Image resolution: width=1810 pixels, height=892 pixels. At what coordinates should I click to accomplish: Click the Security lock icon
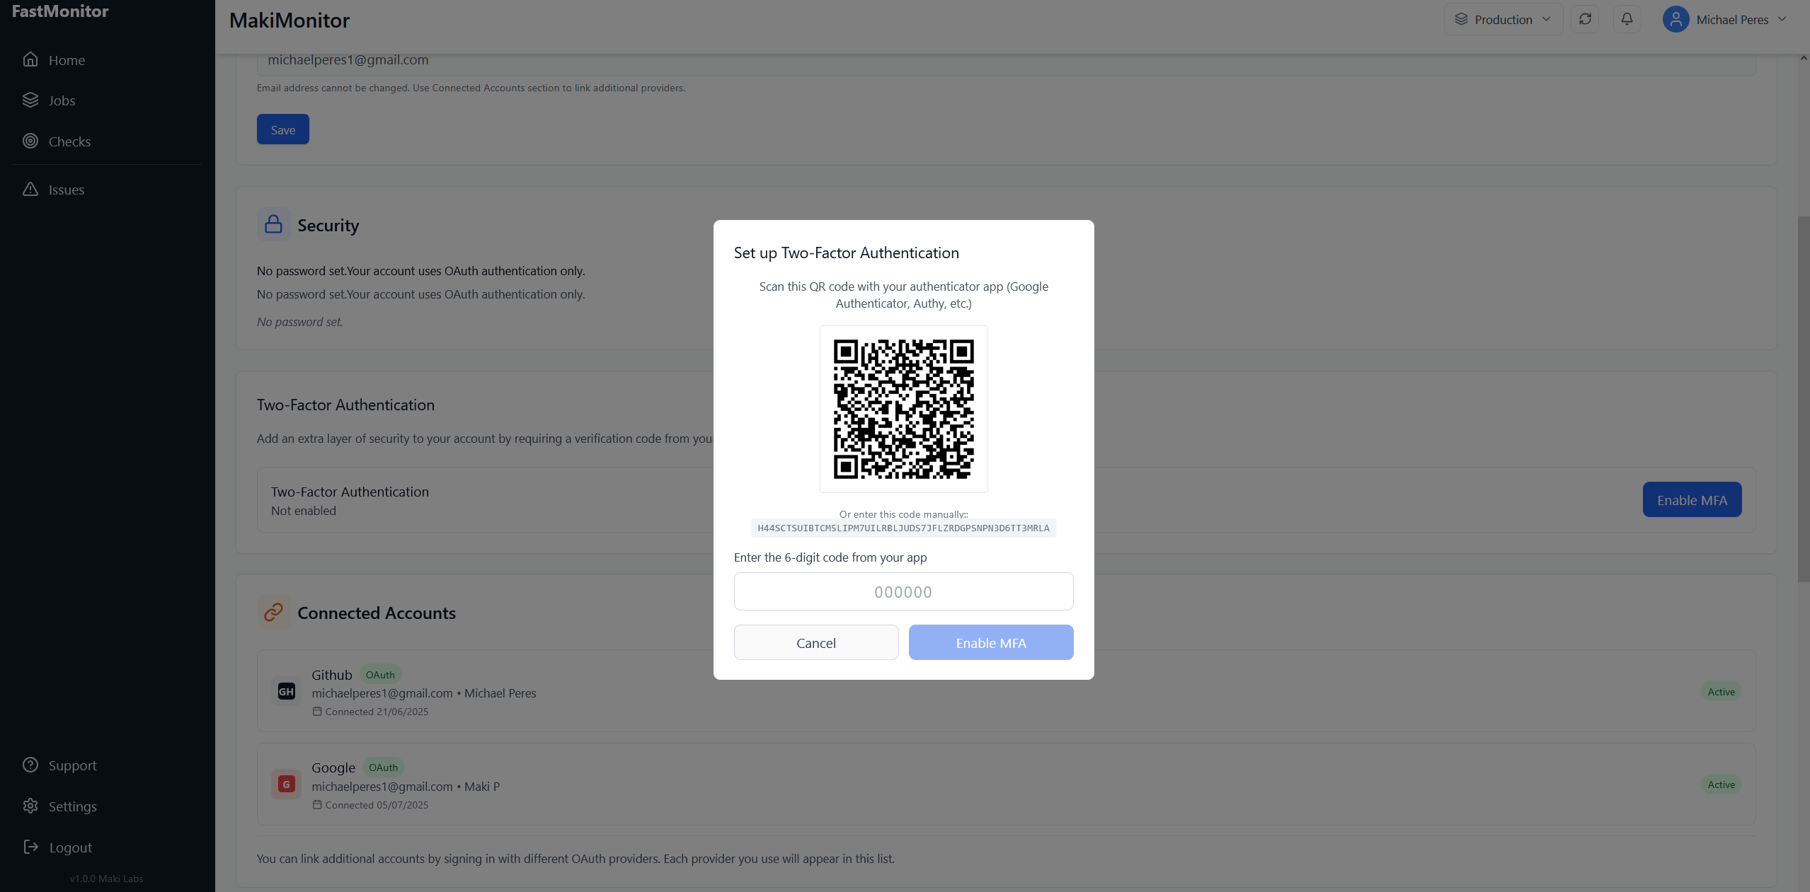click(273, 225)
